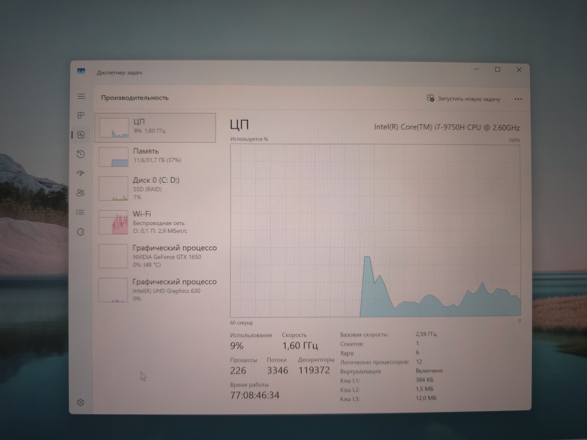Click the Task Manager app icon in title bar
The image size is (587, 440).
[x=81, y=71]
